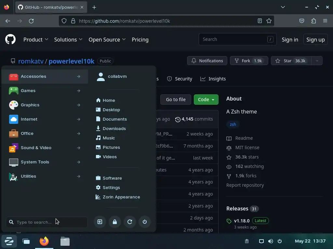Click the Star 36.3k button
This screenshot has width=333, height=249.
291,61
